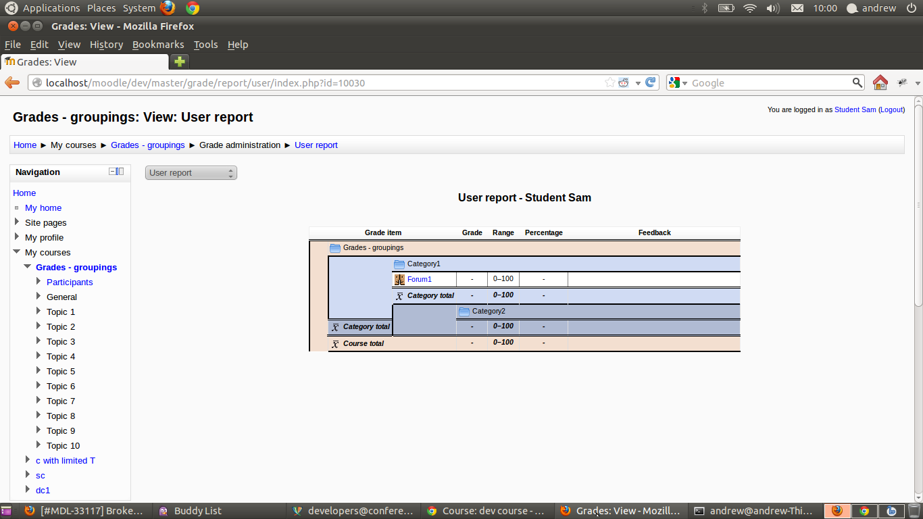Image resolution: width=923 pixels, height=519 pixels.
Task: Open the Bookmarks menu
Action: 158,45
